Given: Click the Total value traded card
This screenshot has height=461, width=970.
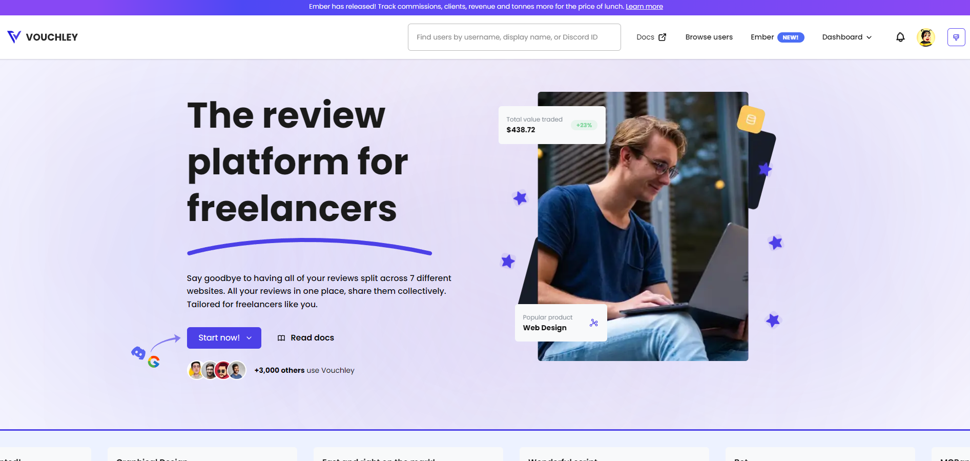Looking at the screenshot, I should tap(551, 125).
